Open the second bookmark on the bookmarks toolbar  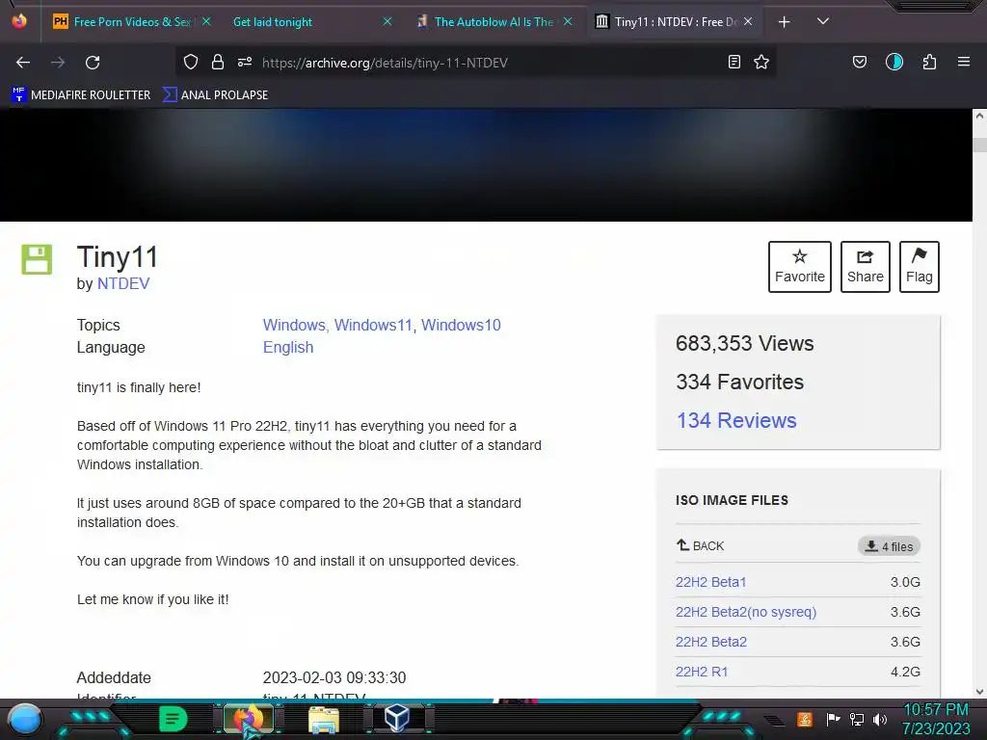coord(215,95)
